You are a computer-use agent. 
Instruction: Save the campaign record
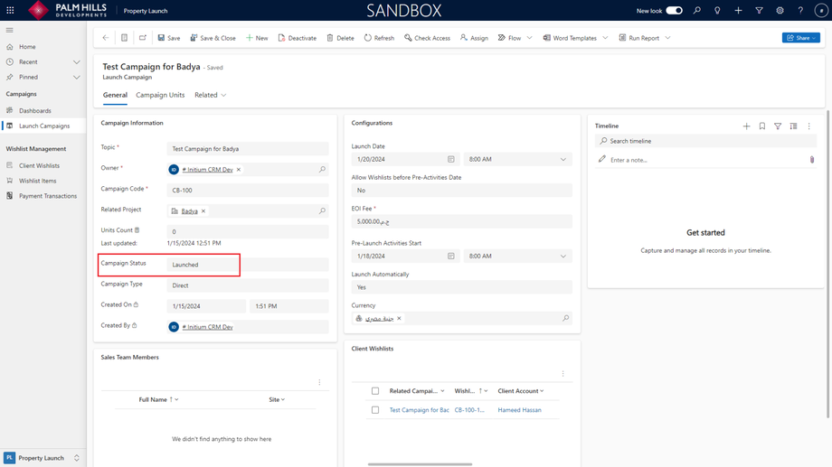(x=169, y=38)
